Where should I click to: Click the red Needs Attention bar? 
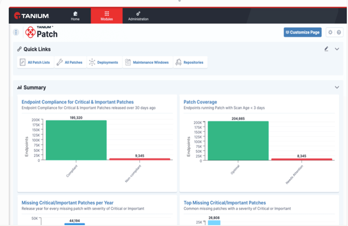pos(301,159)
